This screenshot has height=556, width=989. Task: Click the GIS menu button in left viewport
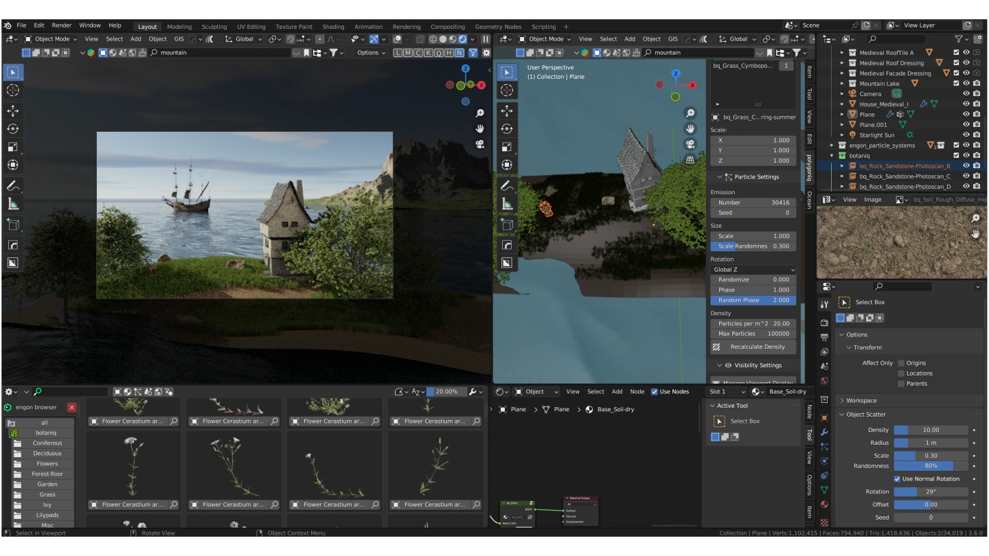tap(179, 39)
